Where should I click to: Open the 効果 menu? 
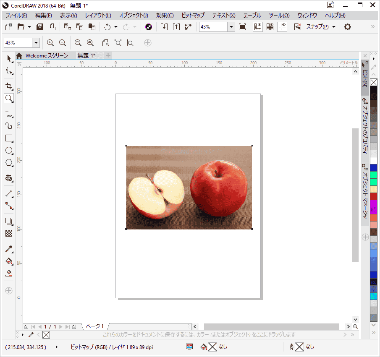click(165, 15)
